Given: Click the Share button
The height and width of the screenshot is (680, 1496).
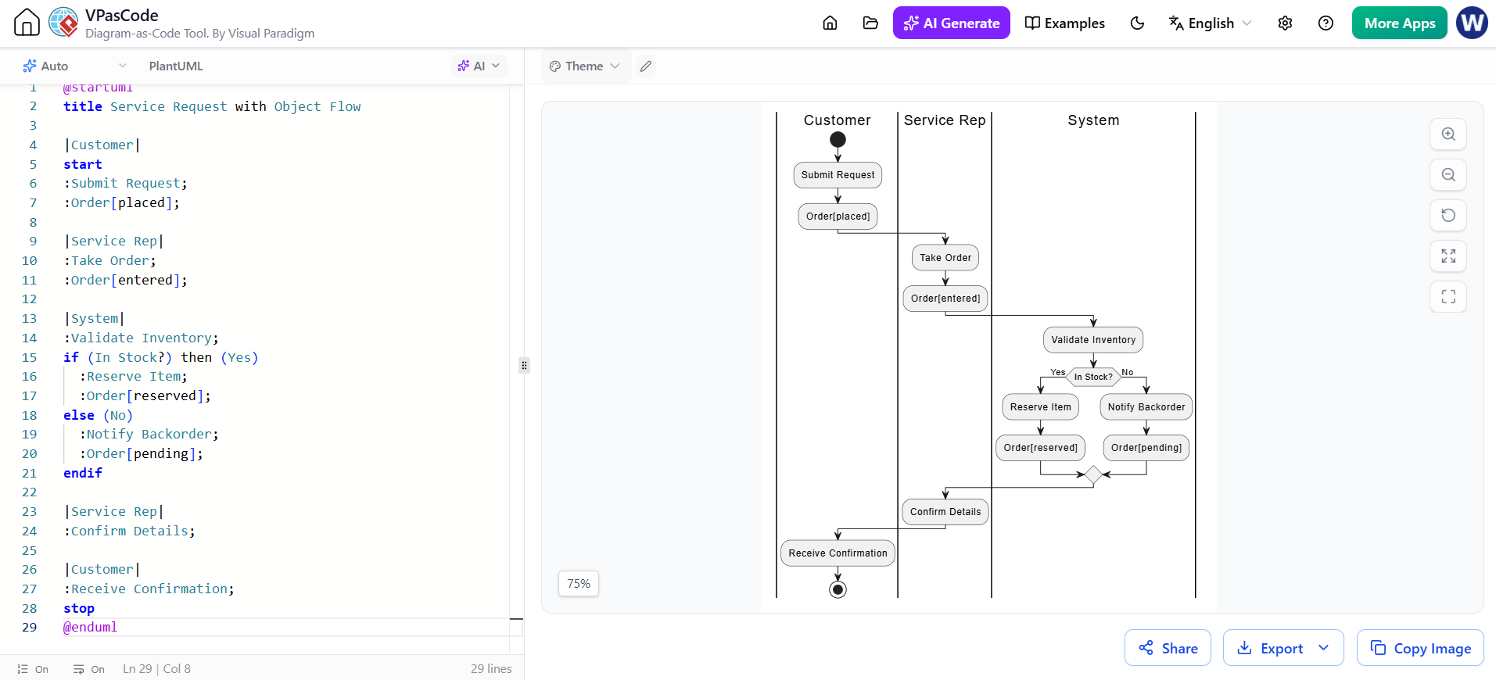Looking at the screenshot, I should [x=1168, y=647].
